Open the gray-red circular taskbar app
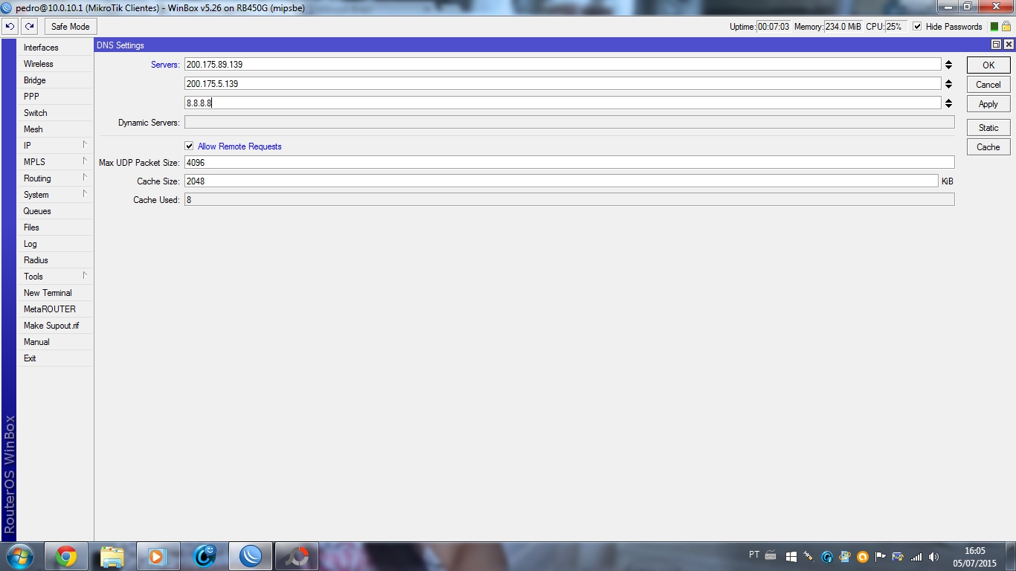Viewport: 1016px width, 571px height. (297, 556)
